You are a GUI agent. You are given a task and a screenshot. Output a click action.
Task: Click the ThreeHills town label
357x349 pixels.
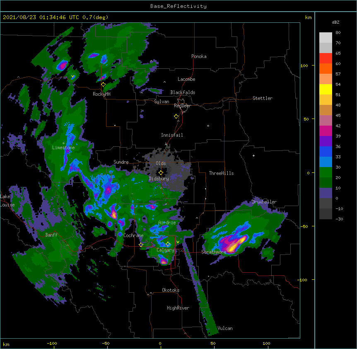tap(221, 173)
